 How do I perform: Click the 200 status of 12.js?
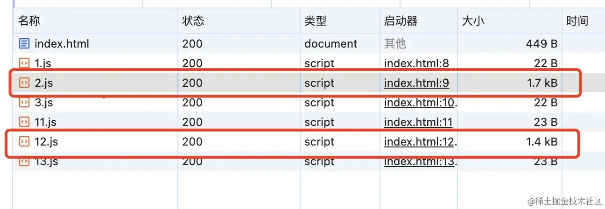(192, 142)
